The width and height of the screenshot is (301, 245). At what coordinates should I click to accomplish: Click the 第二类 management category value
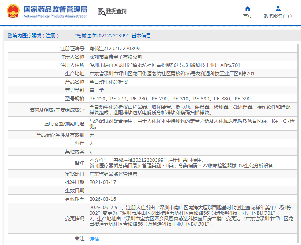[x=97, y=90]
